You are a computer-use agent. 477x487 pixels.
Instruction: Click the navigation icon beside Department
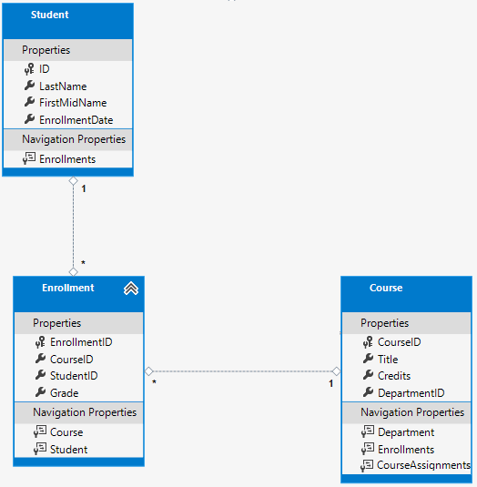click(x=368, y=431)
